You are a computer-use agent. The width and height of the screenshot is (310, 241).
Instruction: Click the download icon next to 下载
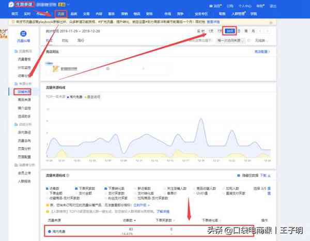click(269, 175)
